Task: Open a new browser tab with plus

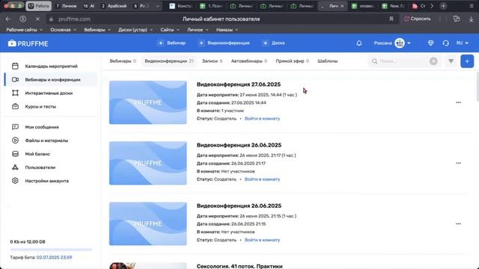Action: [x=443, y=6]
